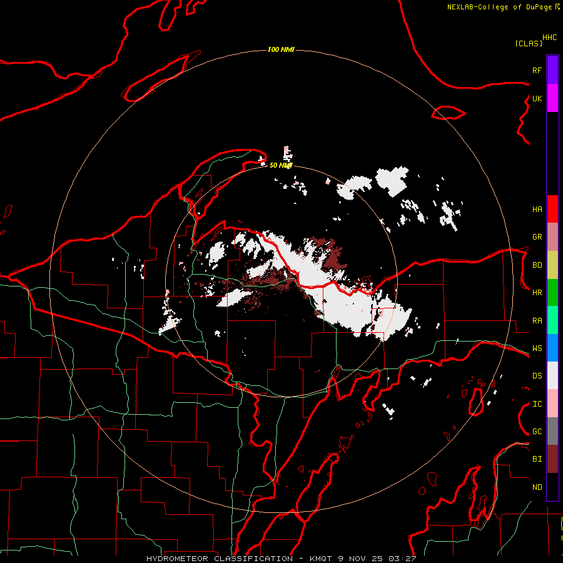Image resolution: width=563 pixels, height=563 pixels.
Task: Click the NEXLAB-College of DuPage credit text
Action: pyautogui.click(x=499, y=7)
